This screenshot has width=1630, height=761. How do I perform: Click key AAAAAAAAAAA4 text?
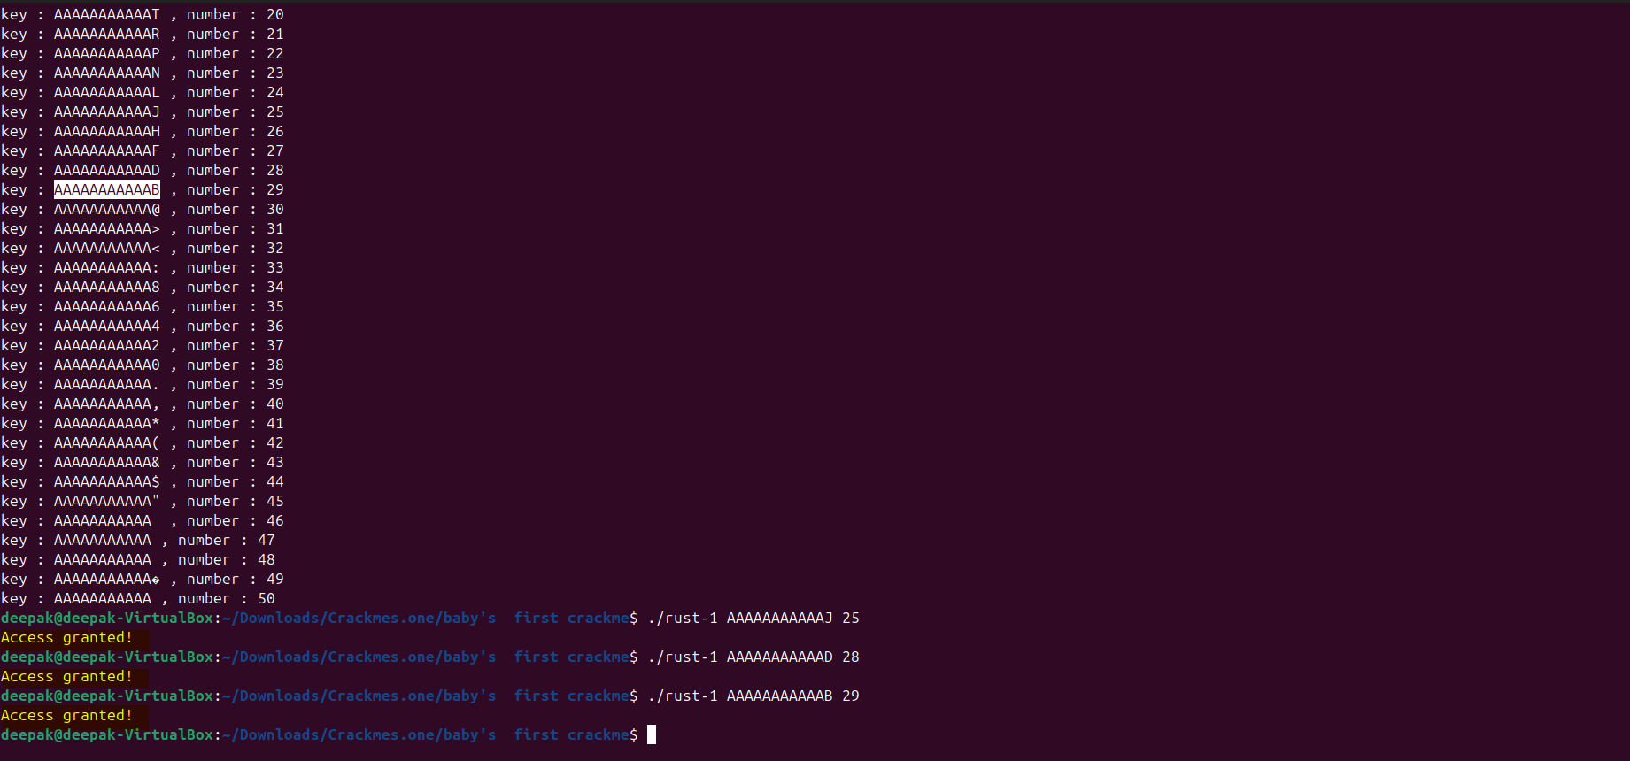point(107,326)
